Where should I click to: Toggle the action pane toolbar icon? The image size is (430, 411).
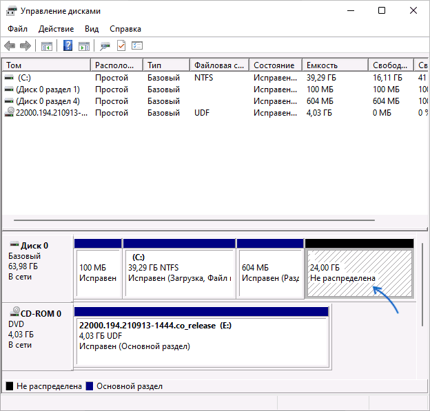click(83, 46)
